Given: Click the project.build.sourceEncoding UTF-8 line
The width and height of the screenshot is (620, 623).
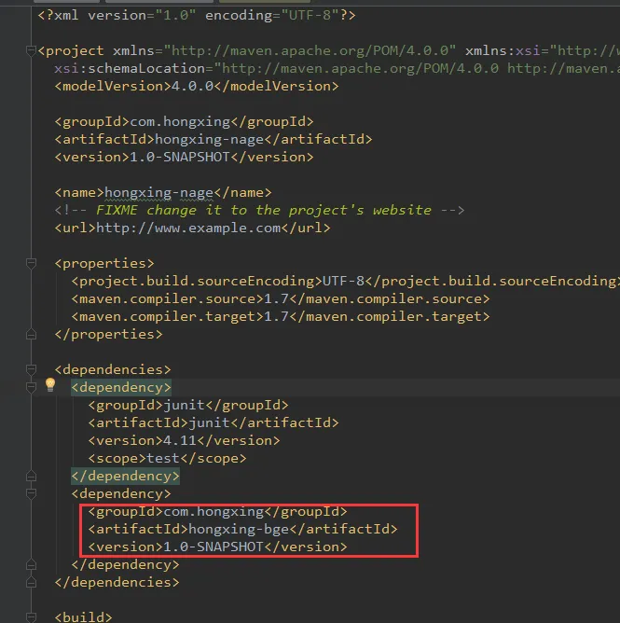Looking at the screenshot, I should coord(345,282).
